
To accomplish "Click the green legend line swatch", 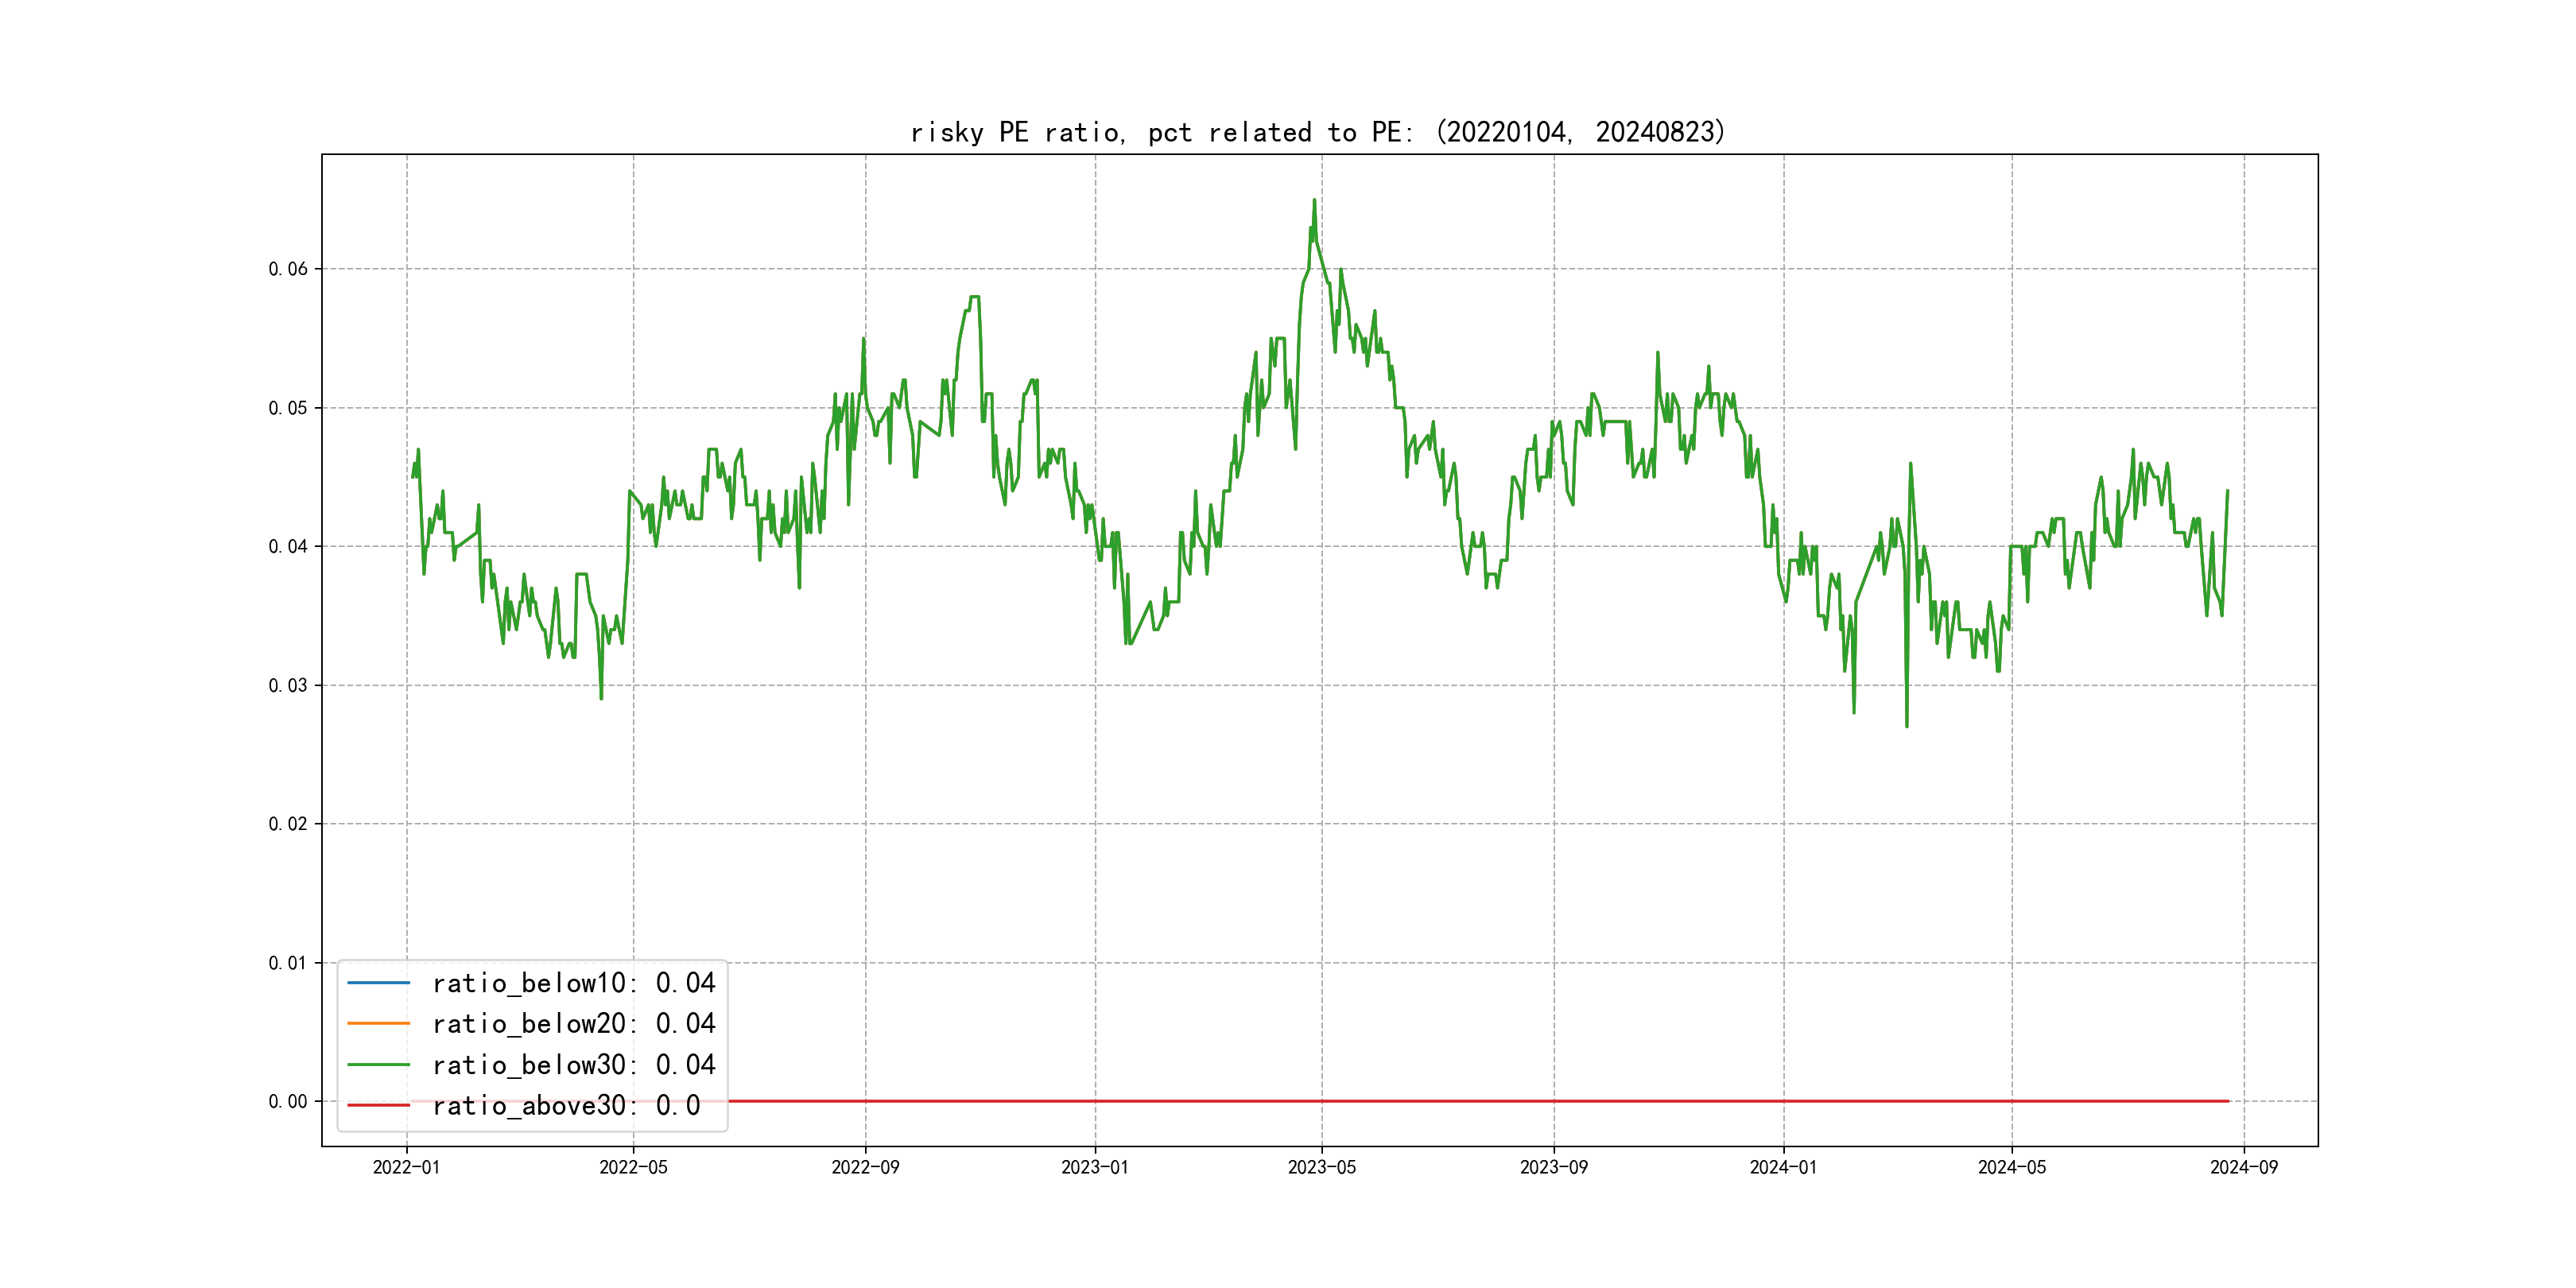I will pyautogui.click(x=378, y=1065).
